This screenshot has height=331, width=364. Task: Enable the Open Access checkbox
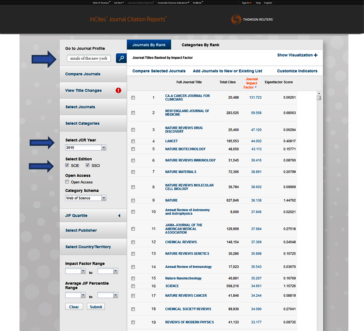pos(67,182)
